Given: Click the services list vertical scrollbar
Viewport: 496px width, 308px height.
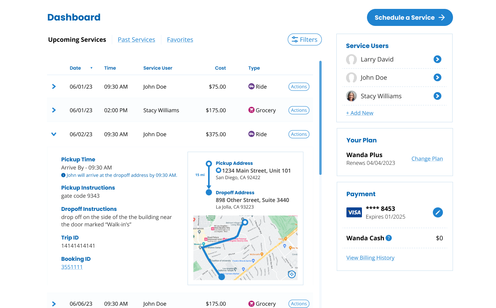Looking at the screenshot, I should click(x=320, y=118).
